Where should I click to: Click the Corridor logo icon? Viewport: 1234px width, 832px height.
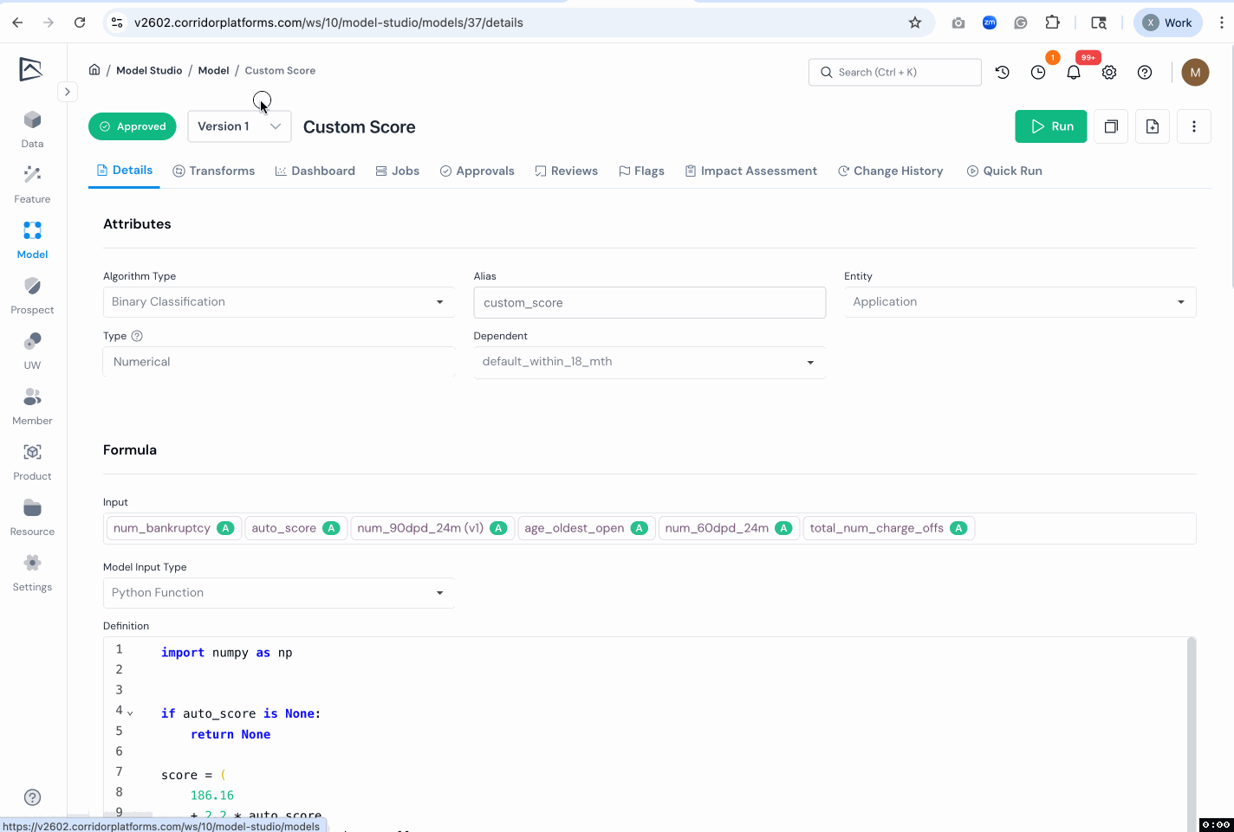tap(31, 69)
